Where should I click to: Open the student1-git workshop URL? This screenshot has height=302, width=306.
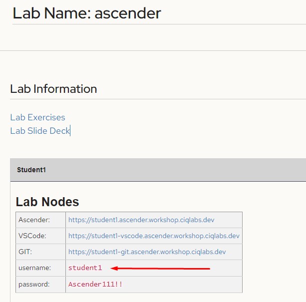(x=147, y=252)
